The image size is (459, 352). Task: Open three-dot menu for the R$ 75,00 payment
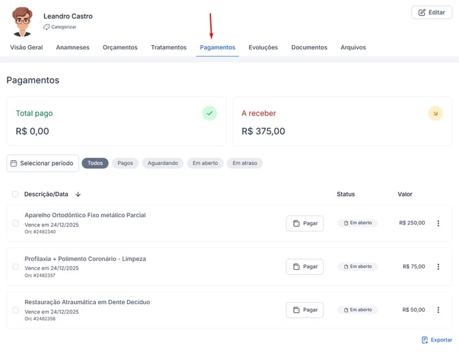point(438,266)
